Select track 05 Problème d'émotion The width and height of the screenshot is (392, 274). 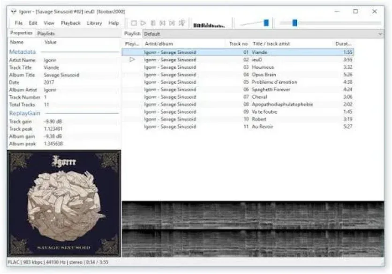tap(238, 82)
